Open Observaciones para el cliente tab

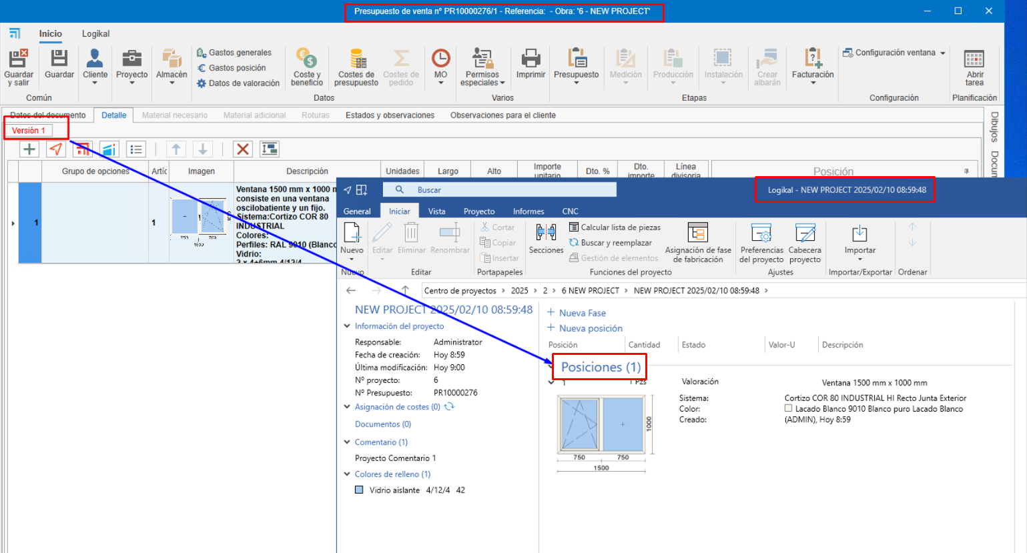503,115
